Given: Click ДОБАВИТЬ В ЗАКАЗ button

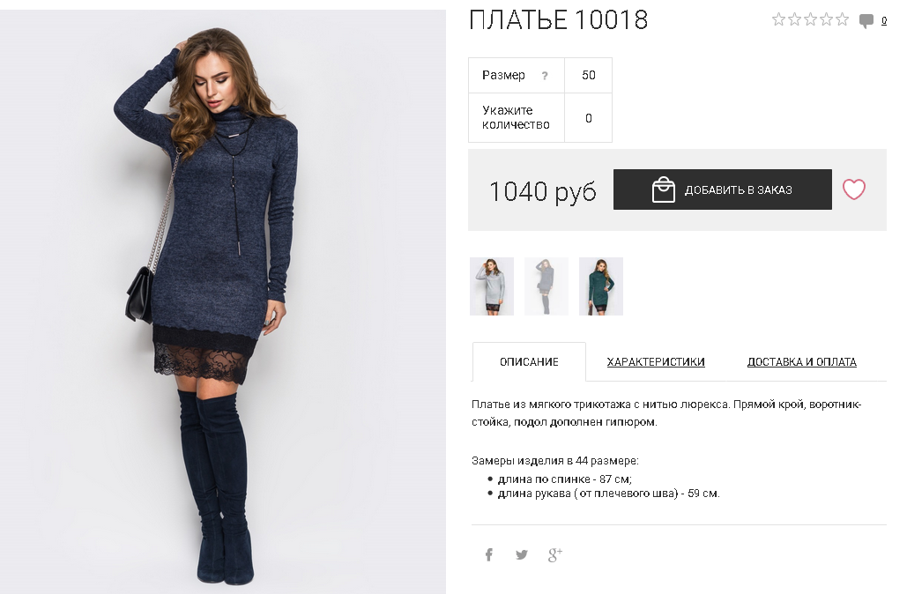Looking at the screenshot, I should click(x=723, y=189).
